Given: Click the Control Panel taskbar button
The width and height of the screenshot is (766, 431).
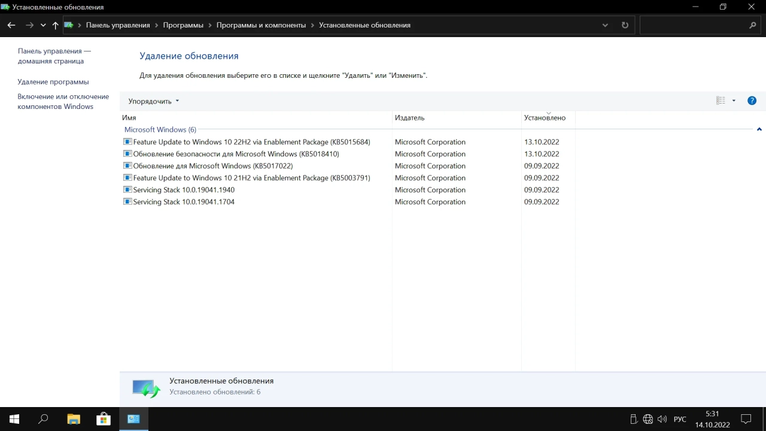Looking at the screenshot, I should [x=133, y=419].
